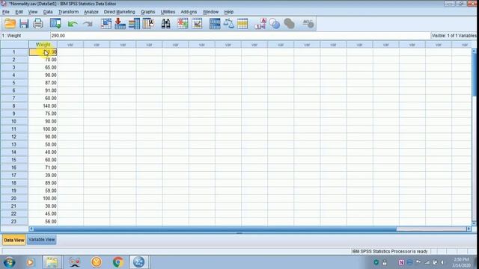Undo the last action
Image resolution: width=479 pixels, height=269 pixels.
click(x=73, y=24)
